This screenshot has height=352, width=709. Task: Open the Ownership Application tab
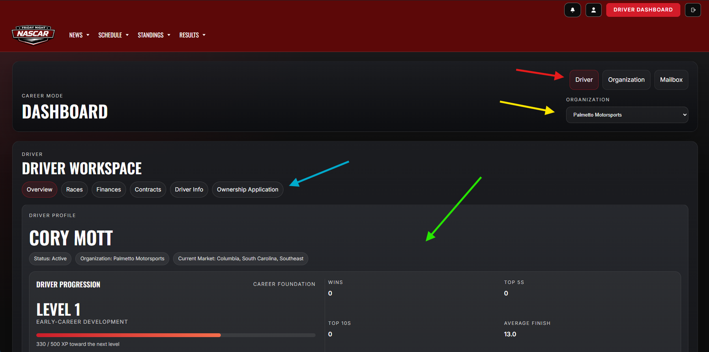(x=248, y=189)
